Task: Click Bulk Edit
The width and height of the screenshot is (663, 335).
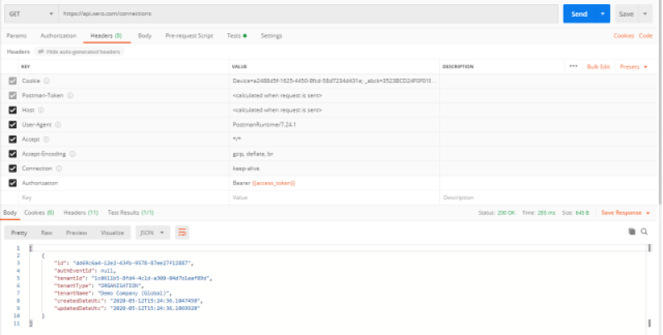Action: 598,67
